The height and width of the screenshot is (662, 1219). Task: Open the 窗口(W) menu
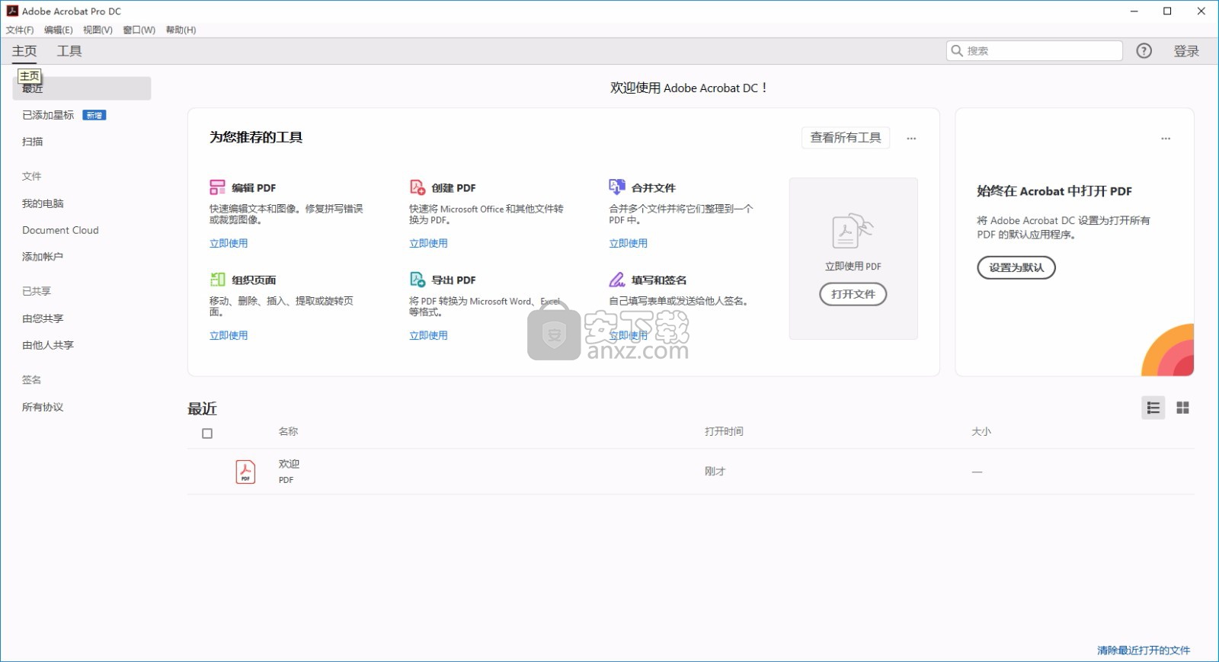[x=139, y=30]
